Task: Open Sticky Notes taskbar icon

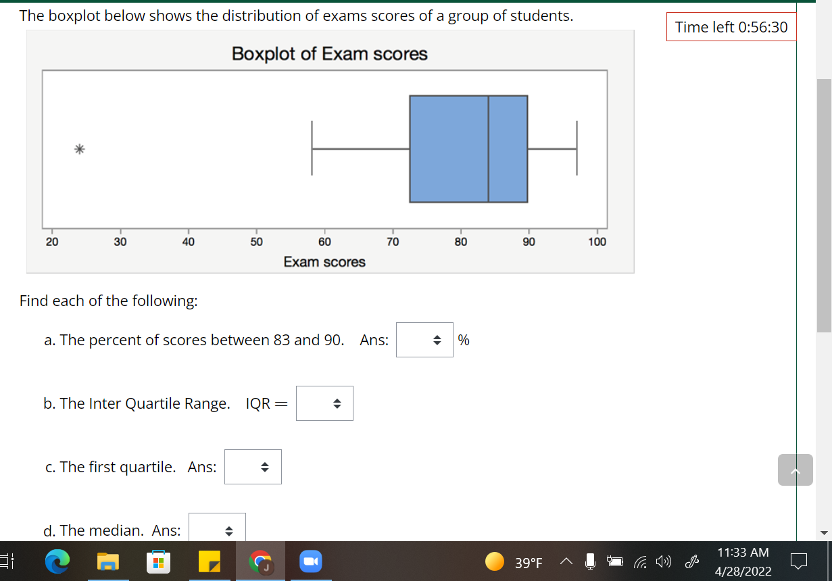Action: click(x=209, y=562)
